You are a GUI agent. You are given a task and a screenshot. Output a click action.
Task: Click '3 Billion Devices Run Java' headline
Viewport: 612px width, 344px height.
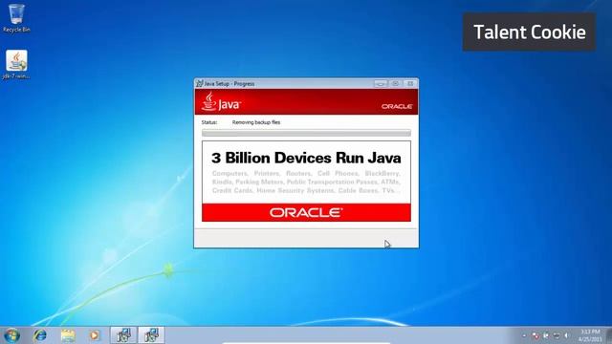(x=306, y=158)
